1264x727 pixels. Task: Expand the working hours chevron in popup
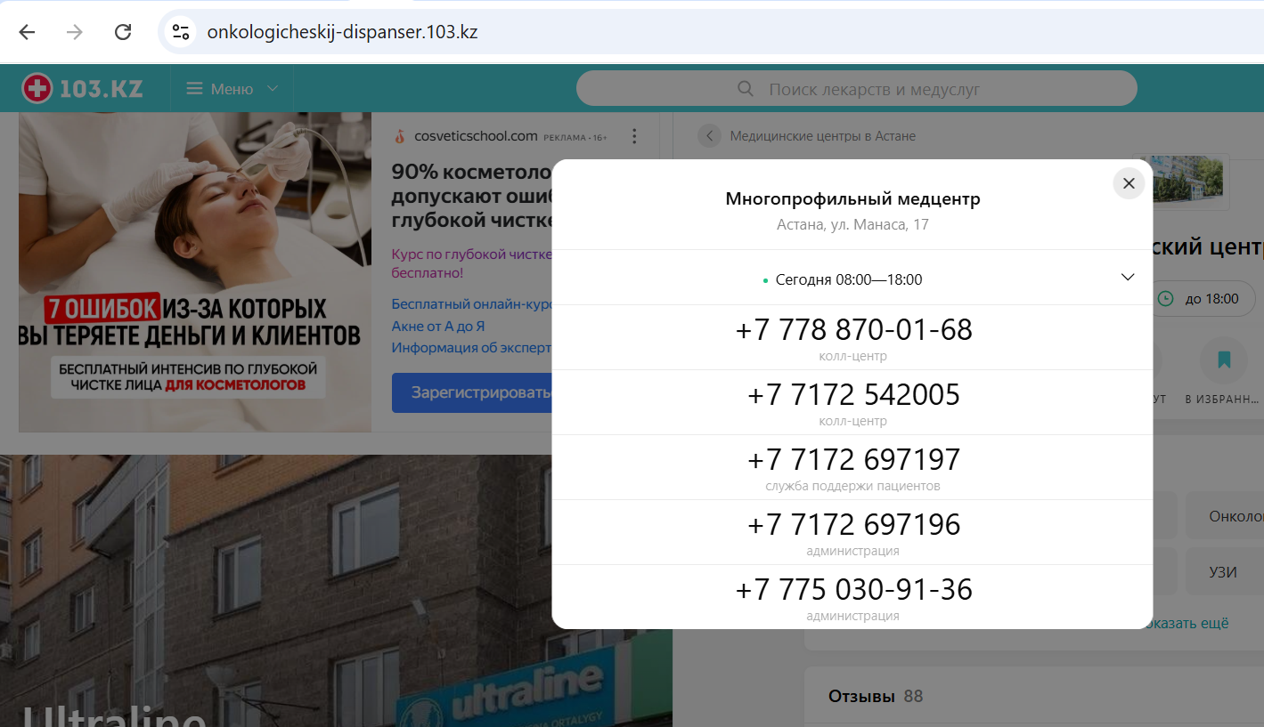pyautogui.click(x=1128, y=277)
